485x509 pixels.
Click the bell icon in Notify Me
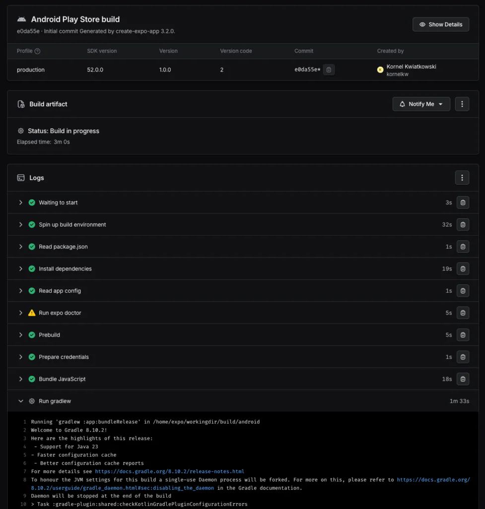[x=402, y=104]
